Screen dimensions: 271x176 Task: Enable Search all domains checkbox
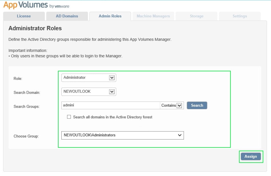click(x=69, y=117)
